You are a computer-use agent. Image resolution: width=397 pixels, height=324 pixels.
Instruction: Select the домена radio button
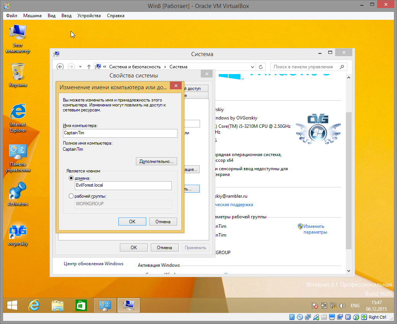(71, 178)
